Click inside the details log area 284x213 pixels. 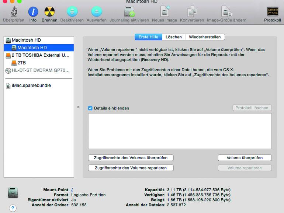coord(180,131)
